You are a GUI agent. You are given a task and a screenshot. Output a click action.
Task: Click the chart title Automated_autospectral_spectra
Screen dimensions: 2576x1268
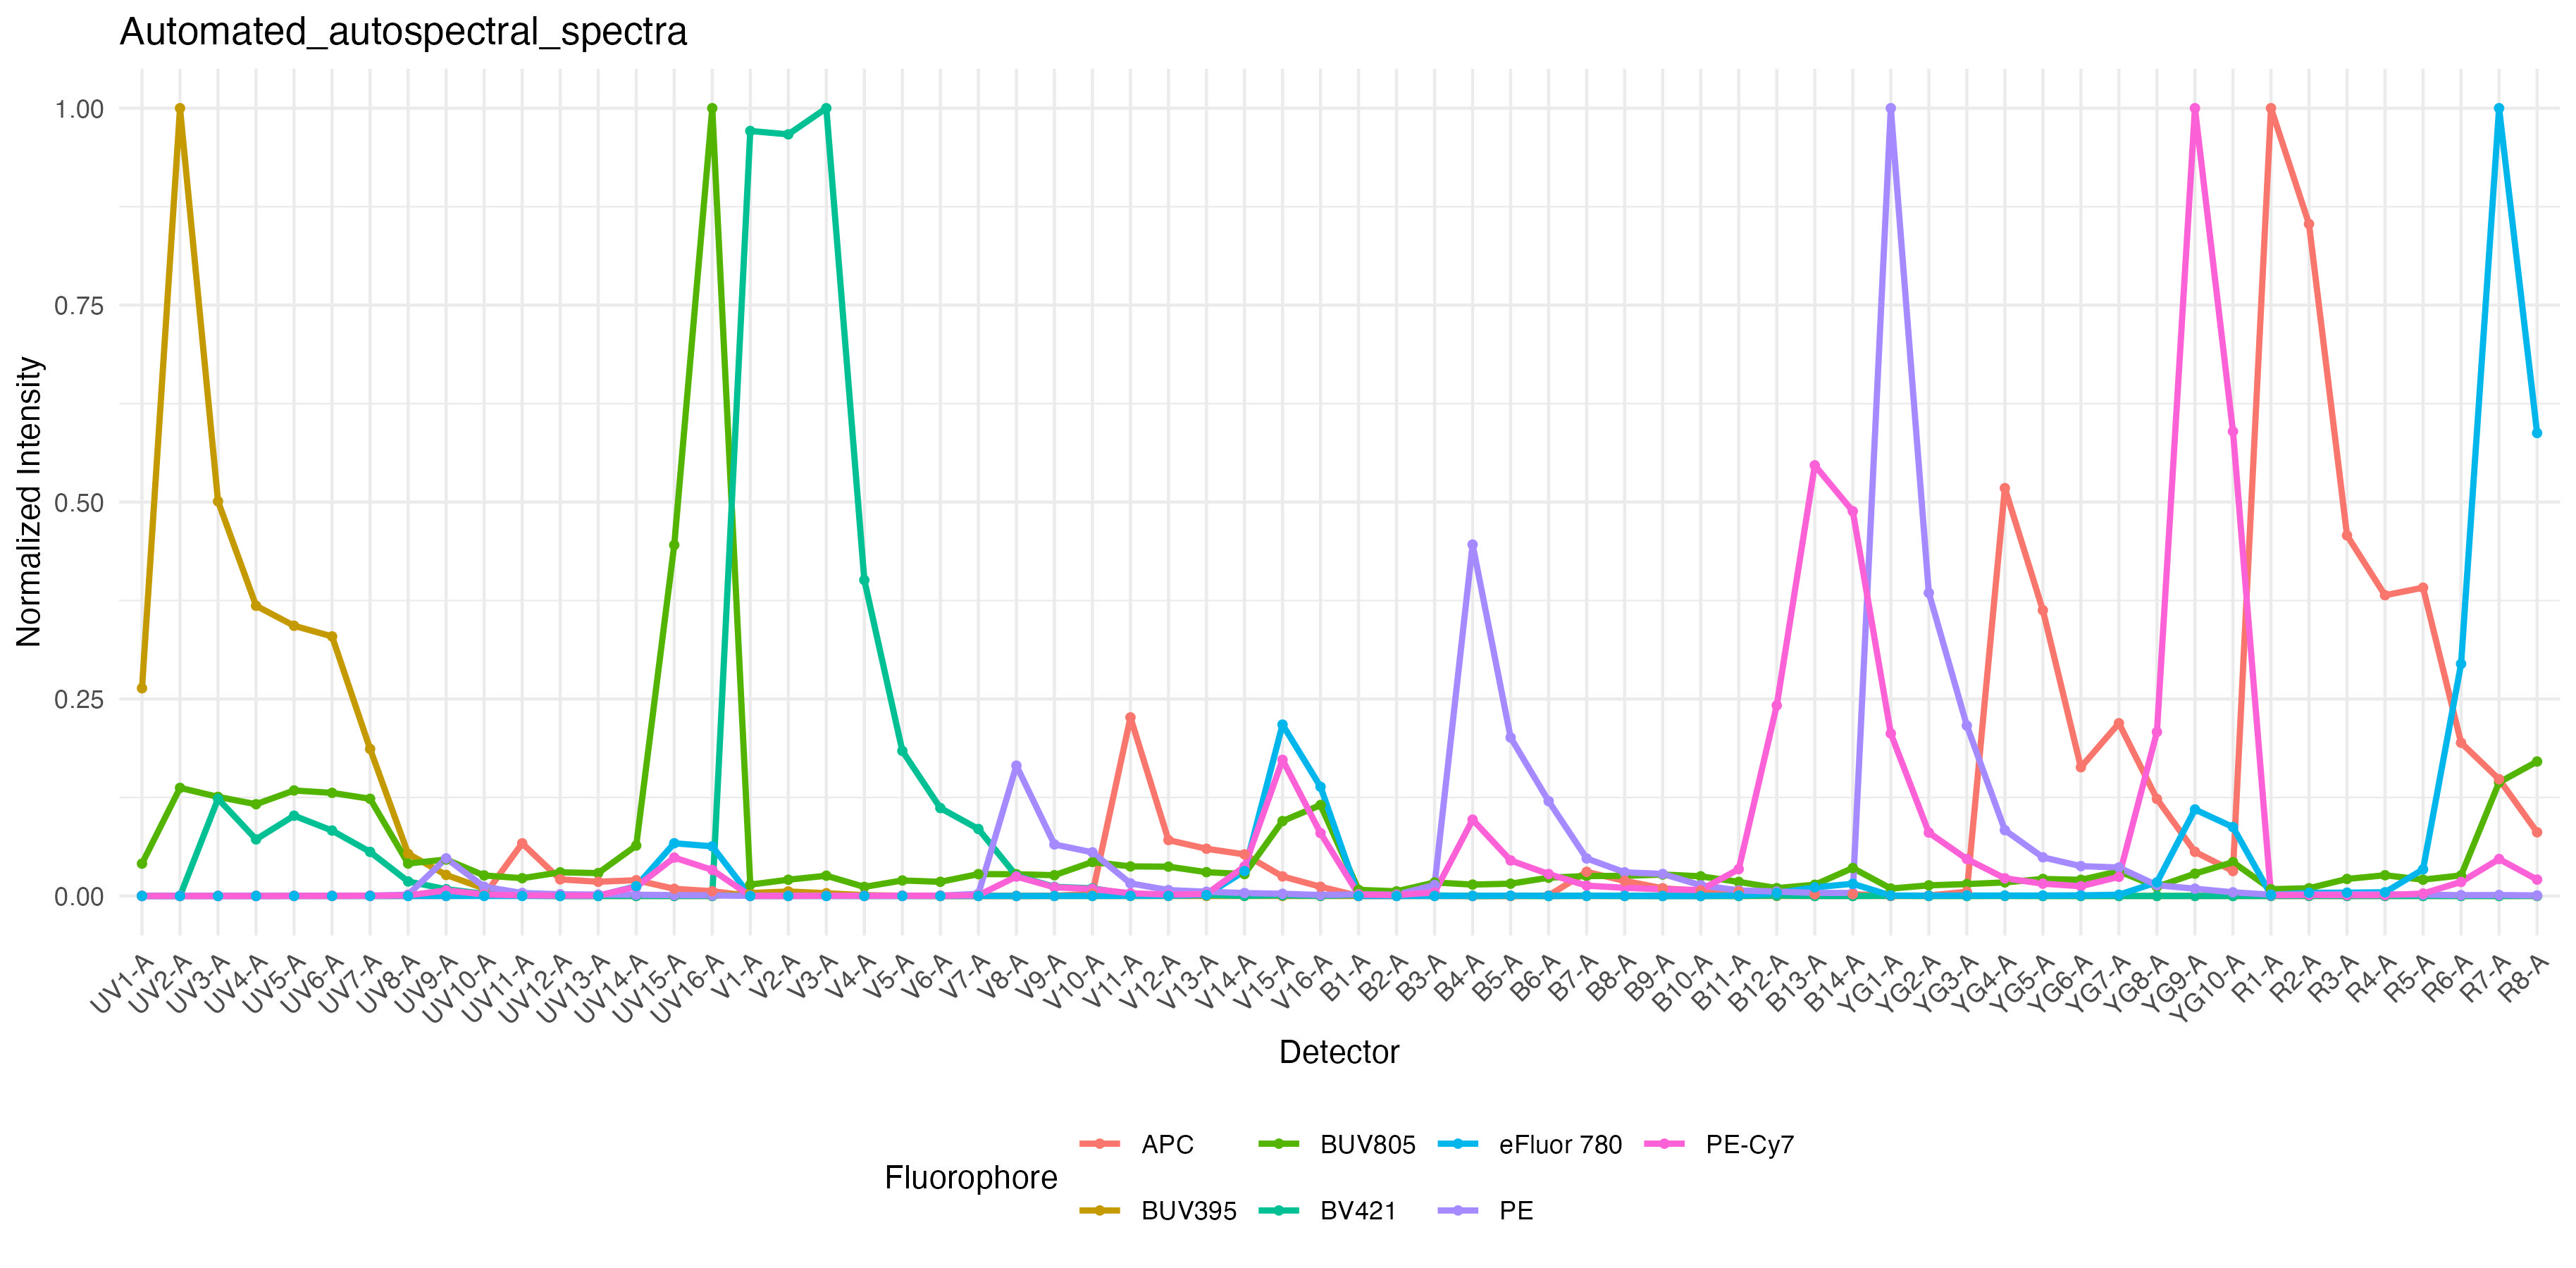point(403,32)
